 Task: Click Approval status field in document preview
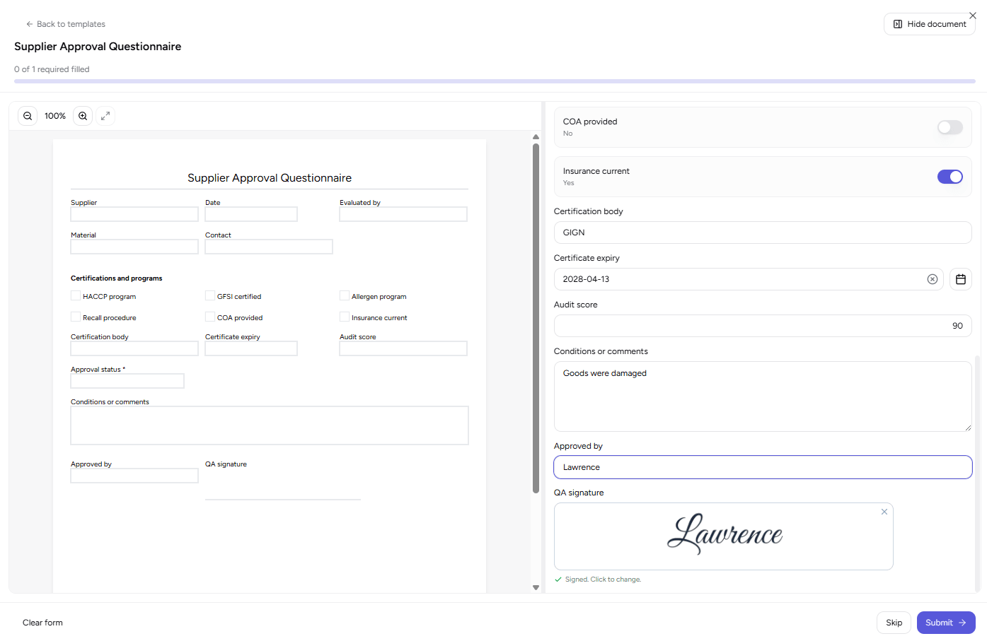coord(127,381)
